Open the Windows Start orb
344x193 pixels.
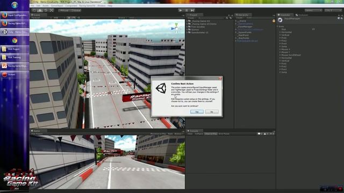[x=15, y=5]
